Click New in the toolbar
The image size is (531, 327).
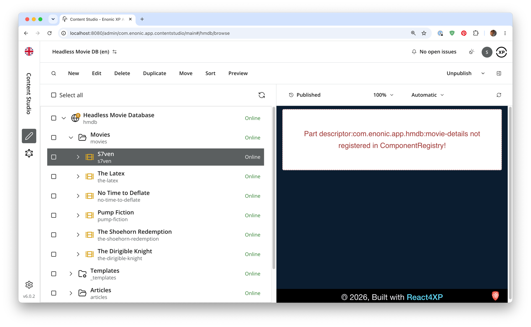[x=73, y=73]
